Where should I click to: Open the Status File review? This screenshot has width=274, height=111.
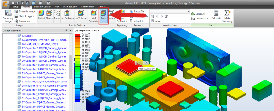pos(137,11)
